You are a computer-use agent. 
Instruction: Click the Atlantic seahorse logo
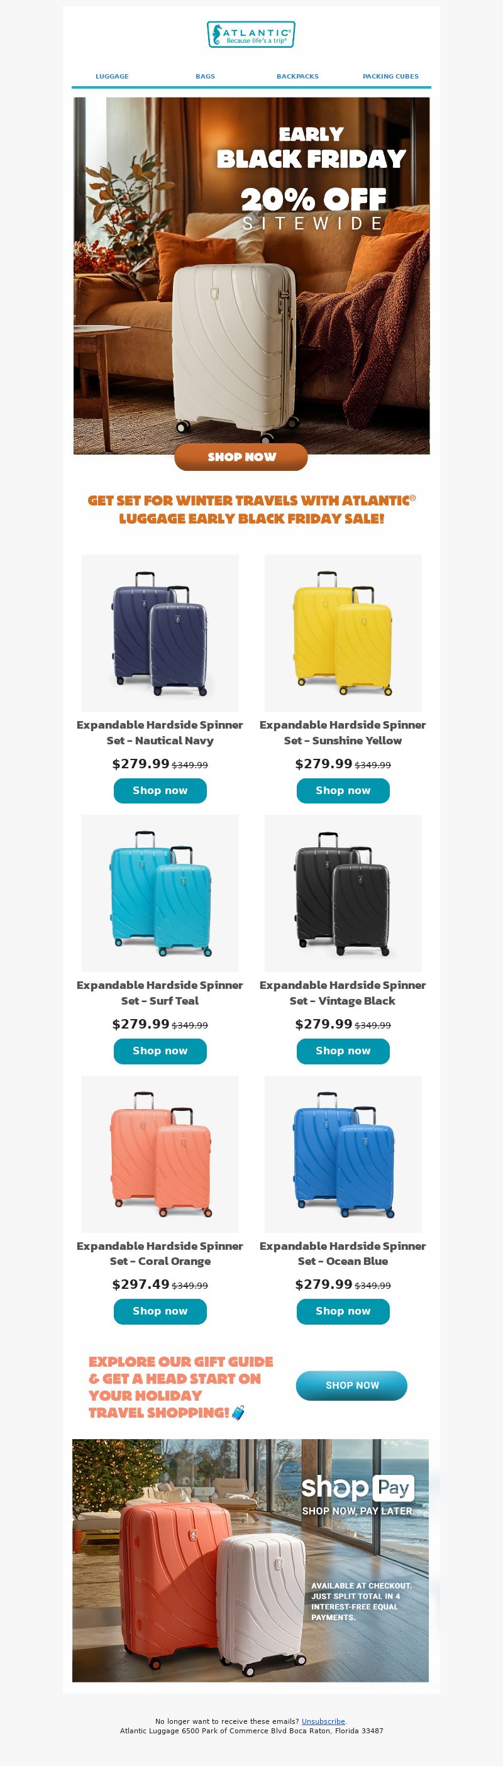(251, 35)
